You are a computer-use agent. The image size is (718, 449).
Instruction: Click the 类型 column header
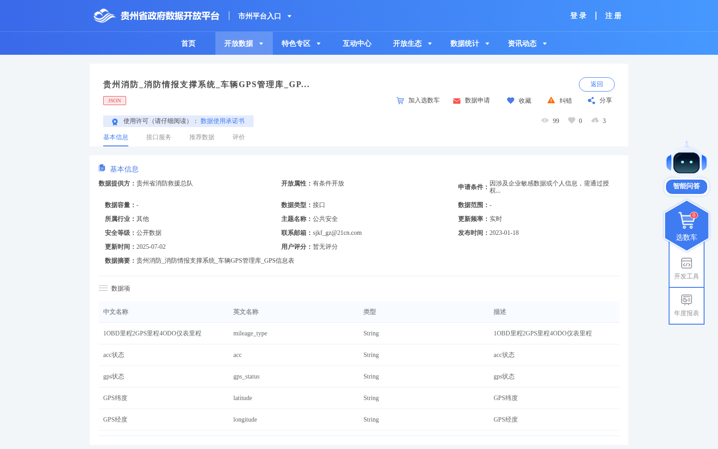coord(370,312)
